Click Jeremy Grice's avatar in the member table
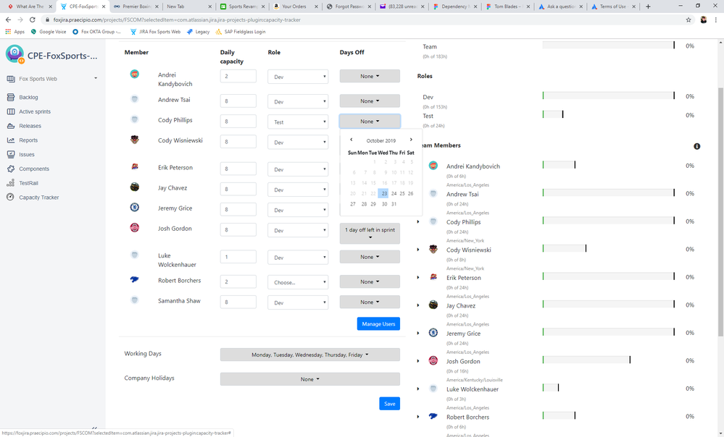Viewport: 724px width, 437px height. [134, 208]
